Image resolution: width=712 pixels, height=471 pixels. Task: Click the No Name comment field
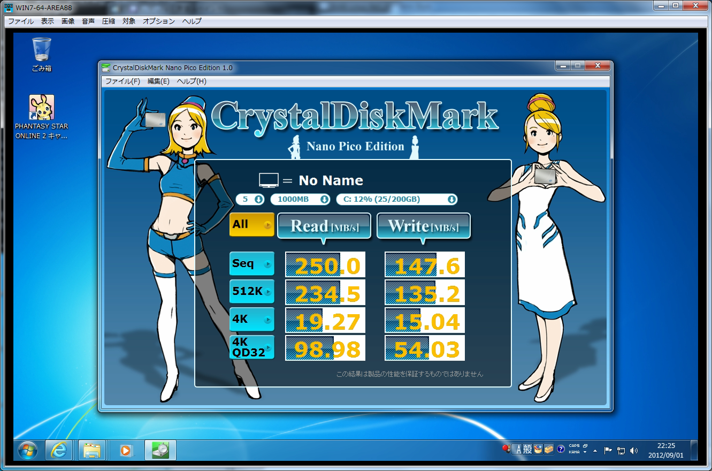pyautogui.click(x=331, y=180)
